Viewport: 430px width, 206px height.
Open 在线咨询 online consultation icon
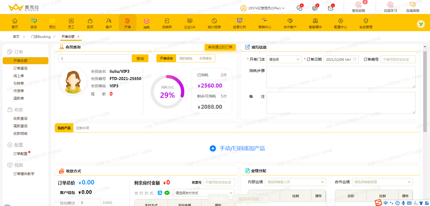[x=413, y=5]
